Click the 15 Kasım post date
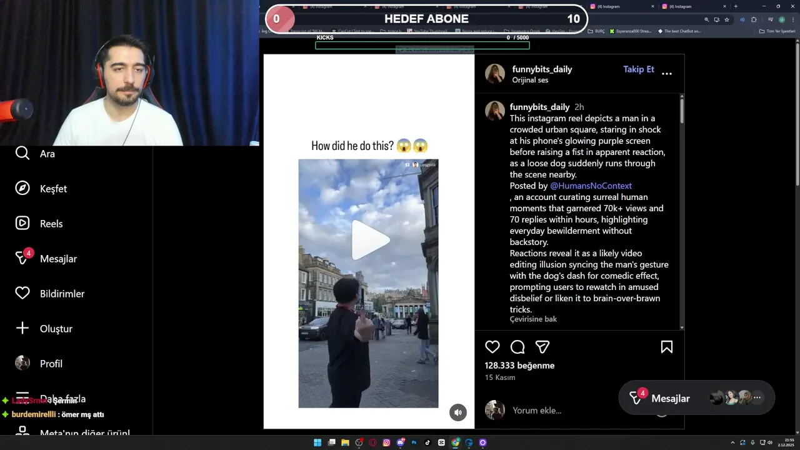 click(x=500, y=377)
